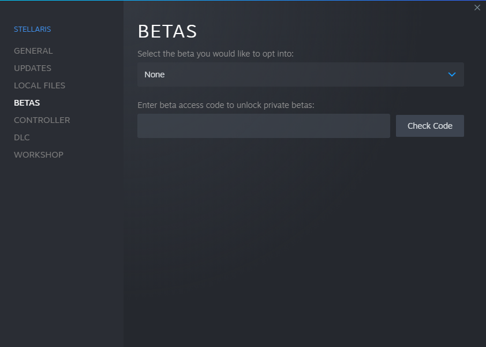Image resolution: width=486 pixels, height=347 pixels.
Task: Click the blue chevron arrow on beta dropdown
Action: [452, 74]
